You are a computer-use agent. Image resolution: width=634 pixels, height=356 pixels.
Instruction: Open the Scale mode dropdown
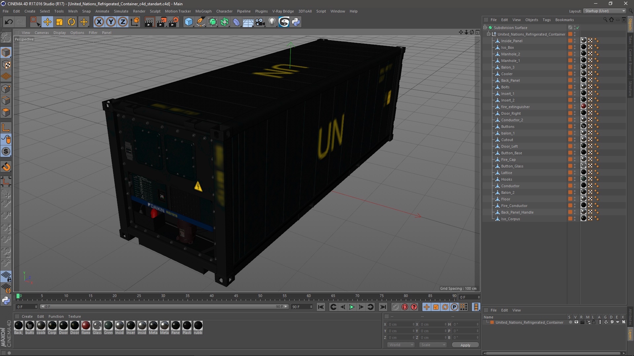tap(433, 345)
